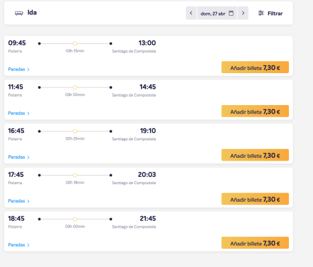Screen dimensions: 313x267
Task: Add ticket for the 11:45 trip
Action: [255, 111]
